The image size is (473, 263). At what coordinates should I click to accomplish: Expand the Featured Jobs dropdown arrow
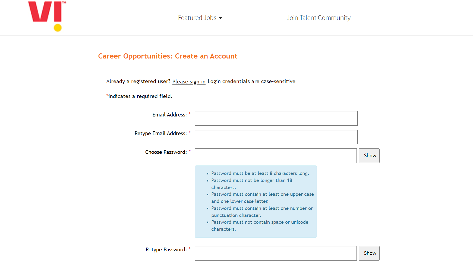coord(220,18)
